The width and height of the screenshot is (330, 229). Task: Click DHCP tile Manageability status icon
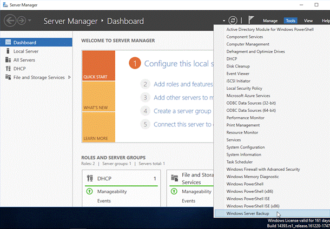coord(89,191)
